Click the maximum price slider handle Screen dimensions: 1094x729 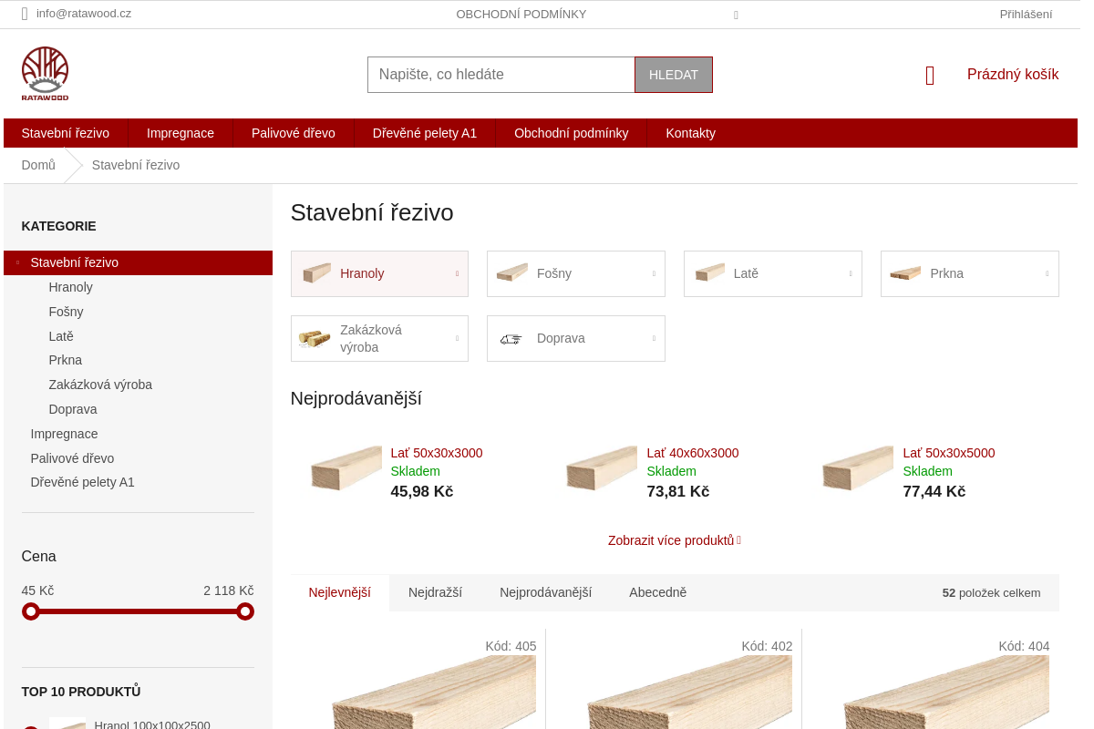245,611
